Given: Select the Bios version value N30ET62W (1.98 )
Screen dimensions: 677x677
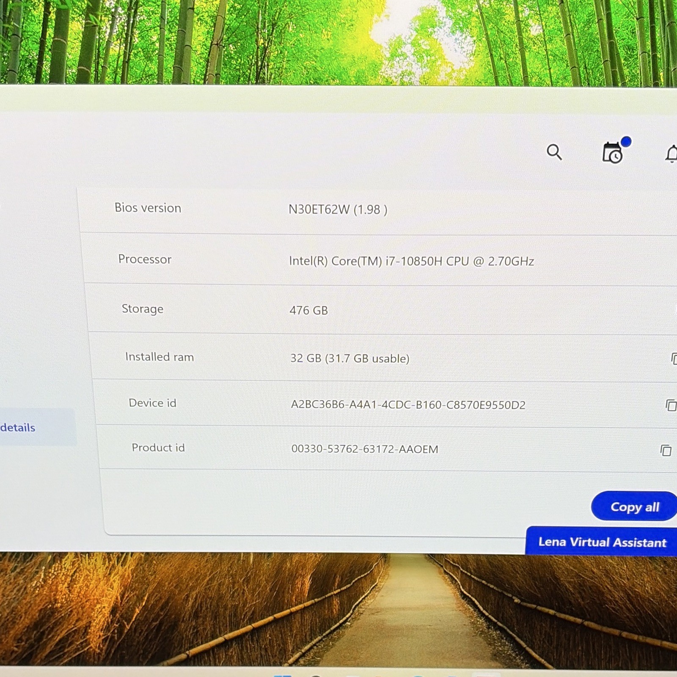Looking at the screenshot, I should (338, 209).
